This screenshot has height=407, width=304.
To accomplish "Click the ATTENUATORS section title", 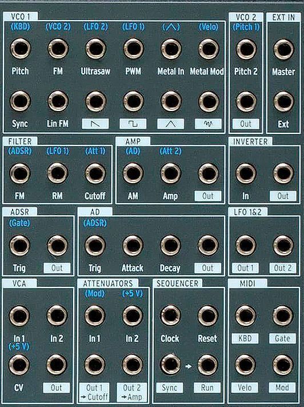I will (108, 283).
